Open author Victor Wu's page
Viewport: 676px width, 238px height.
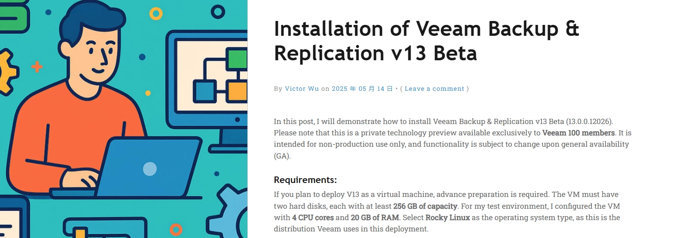(x=302, y=89)
